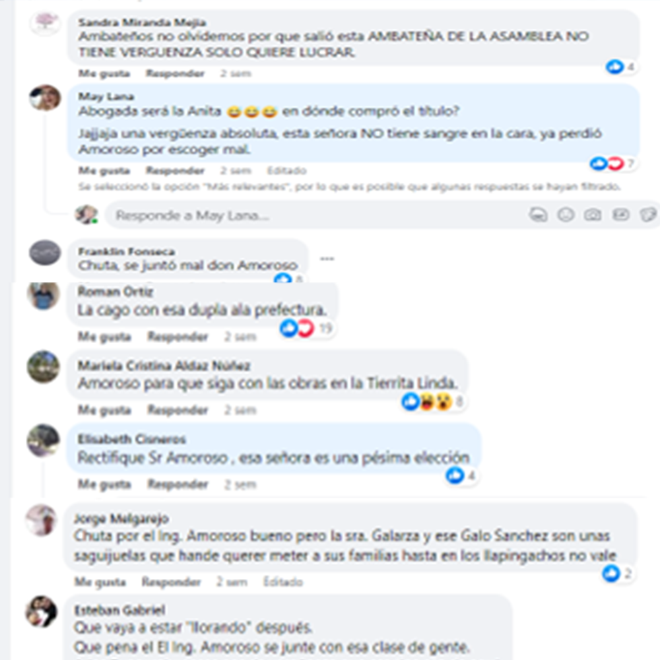Screen dimensions: 660x660
Task: Reply to May Lana's comment via Responder
Action: pos(175,170)
